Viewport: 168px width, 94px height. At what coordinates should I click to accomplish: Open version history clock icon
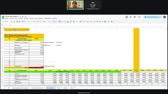pyautogui.click(x=131, y=17)
